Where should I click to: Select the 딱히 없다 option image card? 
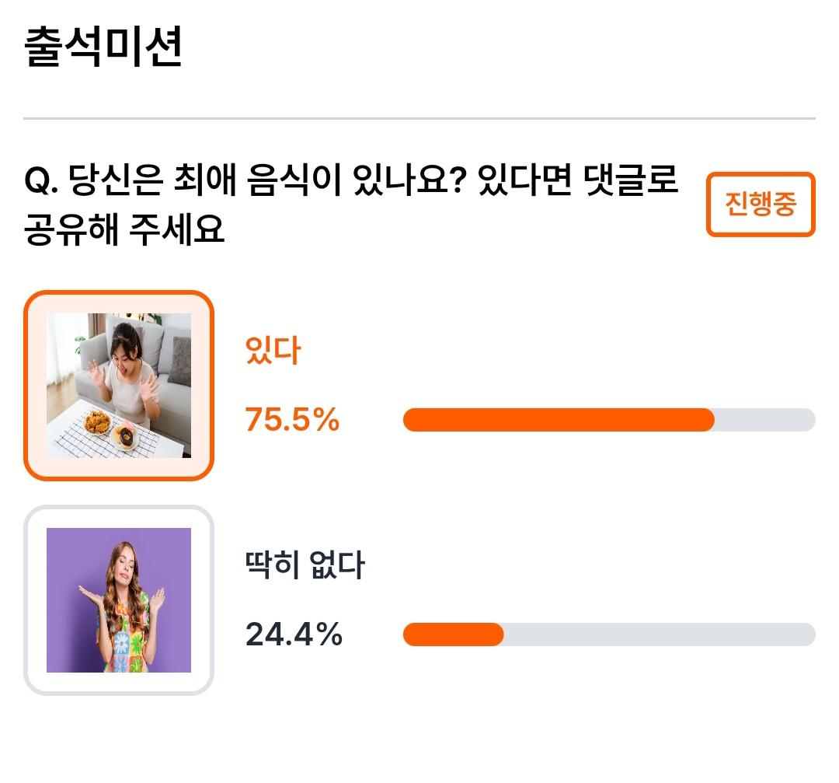(x=119, y=599)
